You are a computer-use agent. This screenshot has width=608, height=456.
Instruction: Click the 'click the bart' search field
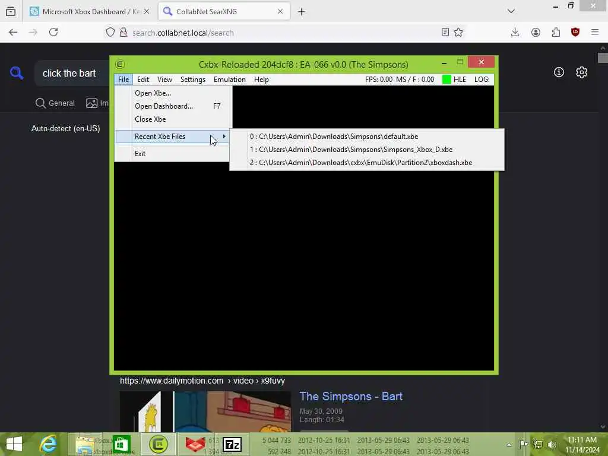click(72, 73)
